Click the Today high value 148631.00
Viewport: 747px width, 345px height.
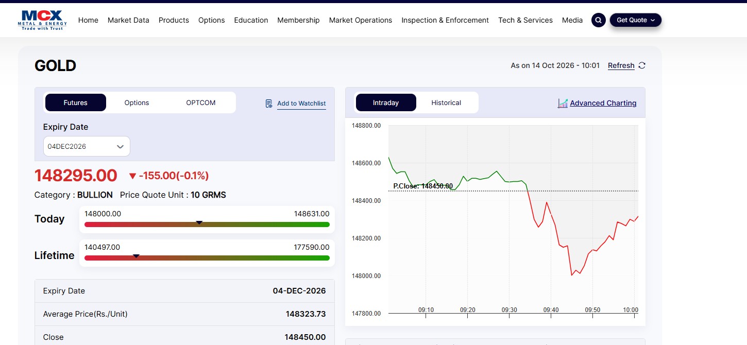click(312, 214)
